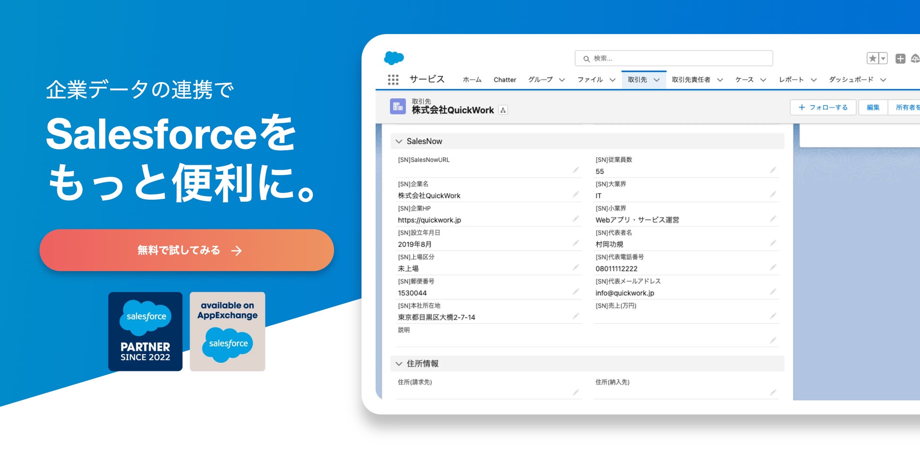Edit the [SN]代表メールアドレス field pencil icon

(773, 292)
